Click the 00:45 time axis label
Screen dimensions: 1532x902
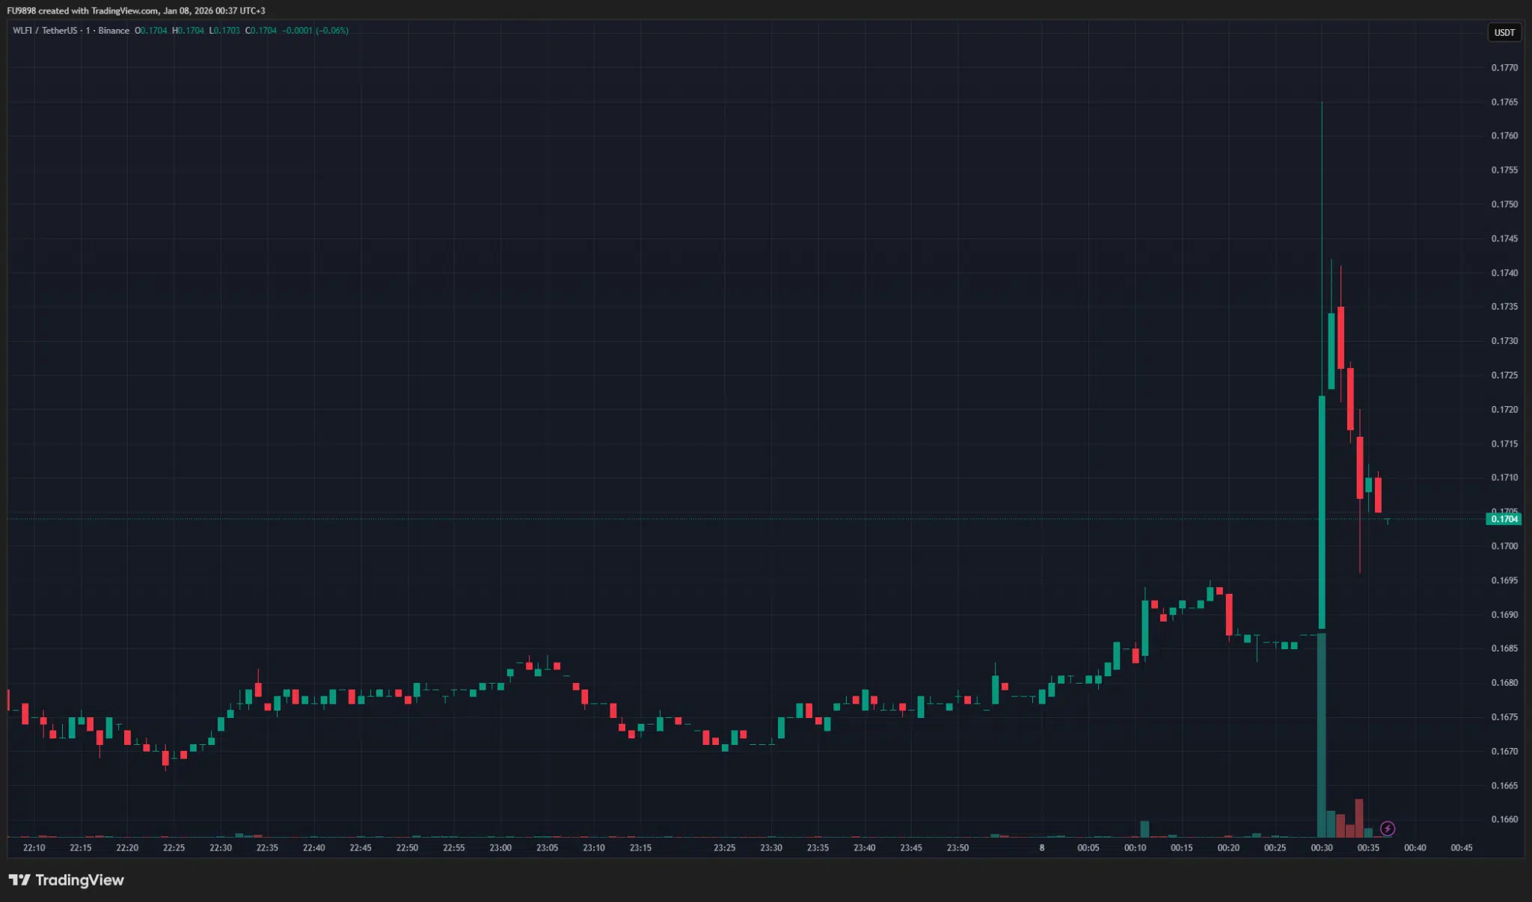pos(1461,847)
